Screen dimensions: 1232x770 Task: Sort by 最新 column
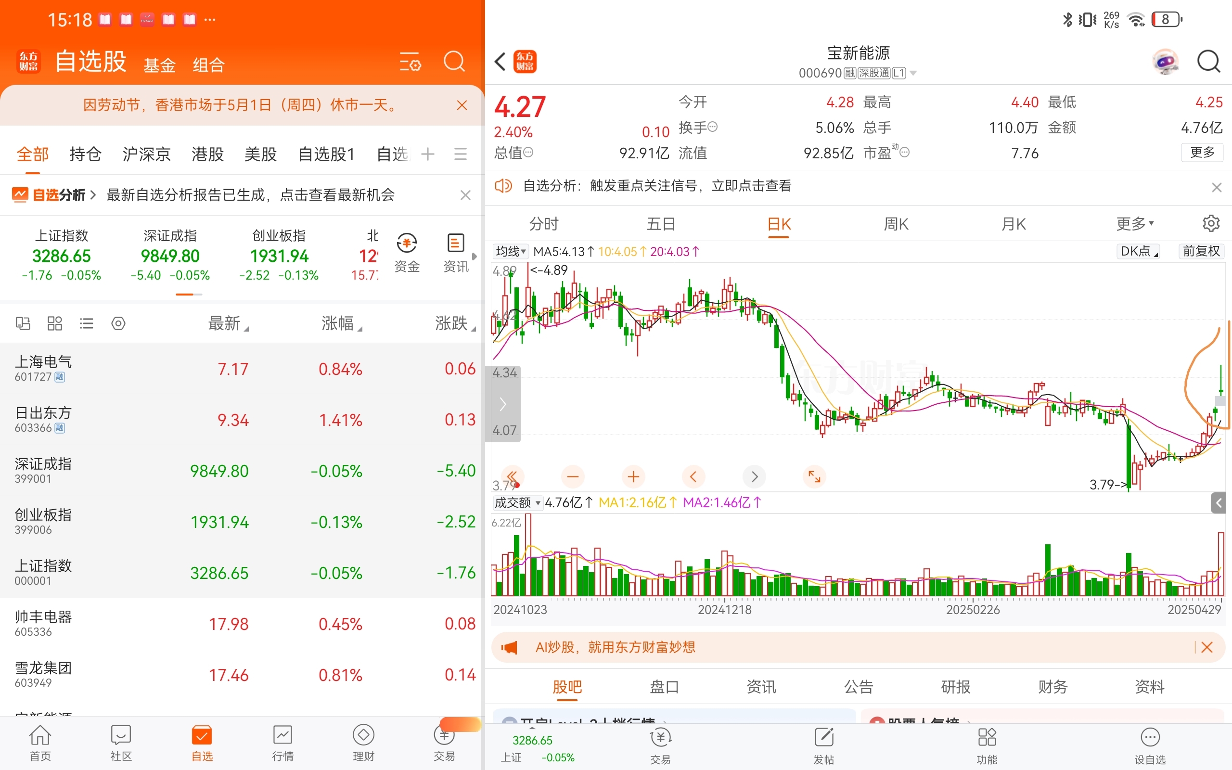tap(228, 323)
